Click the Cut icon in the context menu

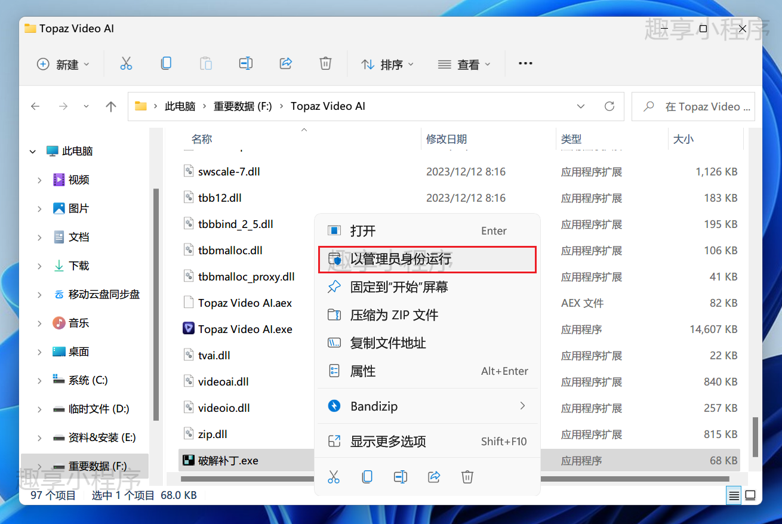[x=334, y=476]
